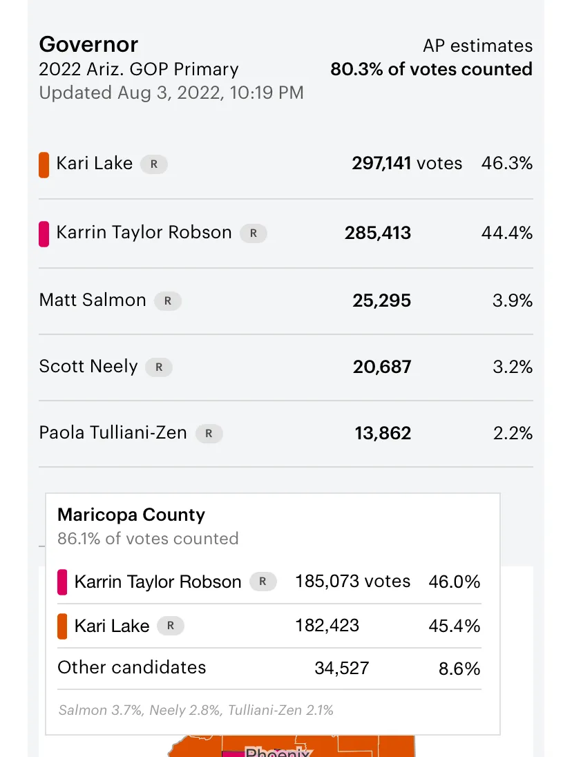
Task: Click Kari Lake's R badge in statewide results
Action: pyautogui.click(x=154, y=164)
